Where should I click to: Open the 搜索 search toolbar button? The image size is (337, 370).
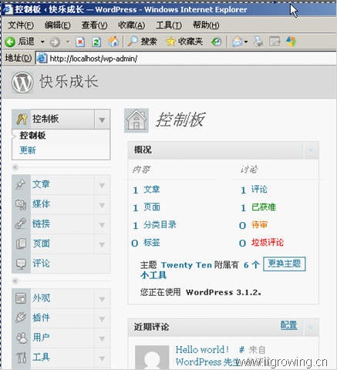coord(143,42)
